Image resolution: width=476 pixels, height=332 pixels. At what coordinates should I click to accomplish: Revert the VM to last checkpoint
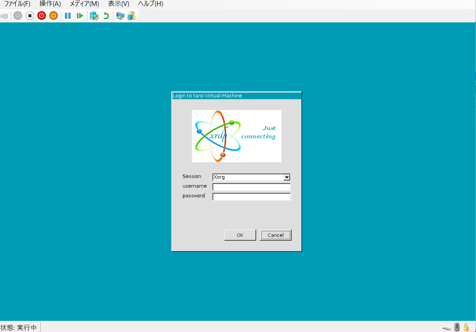(106, 16)
